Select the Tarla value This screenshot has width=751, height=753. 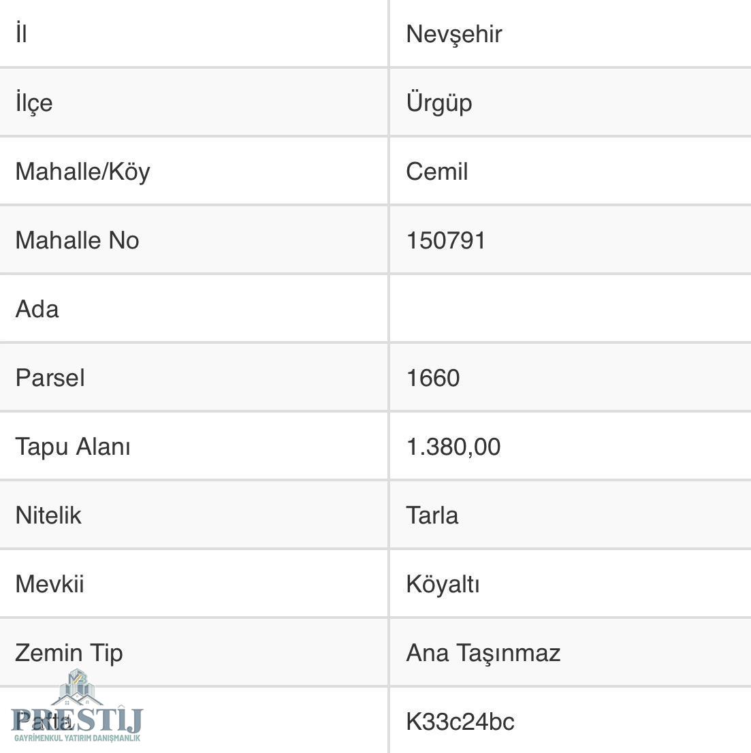pos(432,515)
